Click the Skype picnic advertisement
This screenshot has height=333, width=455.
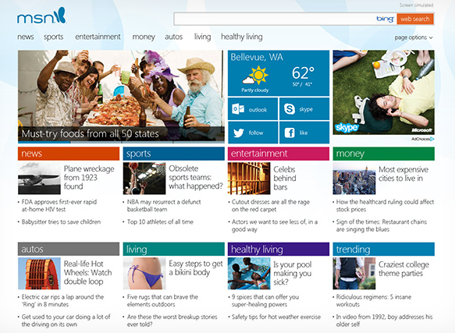coord(384,92)
